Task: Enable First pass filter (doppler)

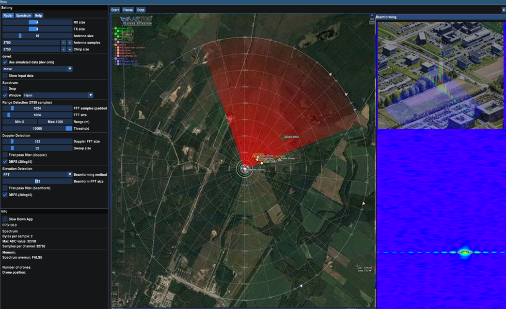Action: (5, 155)
